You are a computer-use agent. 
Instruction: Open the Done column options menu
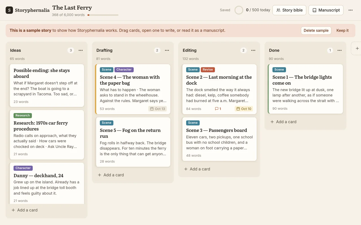click(x=340, y=50)
